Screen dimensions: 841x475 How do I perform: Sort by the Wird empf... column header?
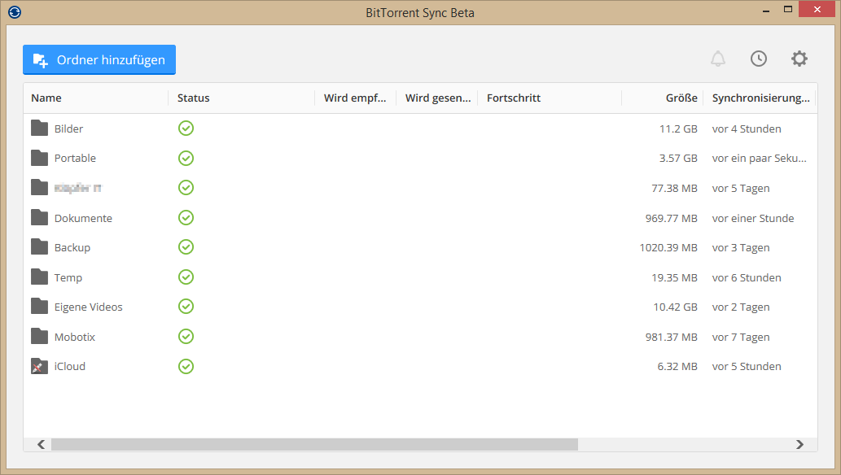pos(355,98)
